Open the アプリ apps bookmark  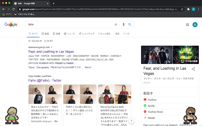7,14
